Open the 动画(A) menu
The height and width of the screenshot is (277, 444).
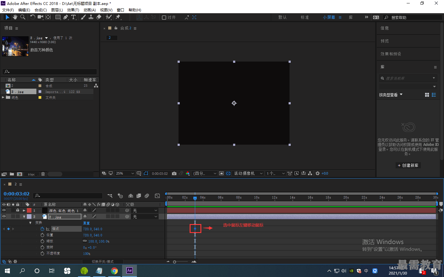point(90,10)
